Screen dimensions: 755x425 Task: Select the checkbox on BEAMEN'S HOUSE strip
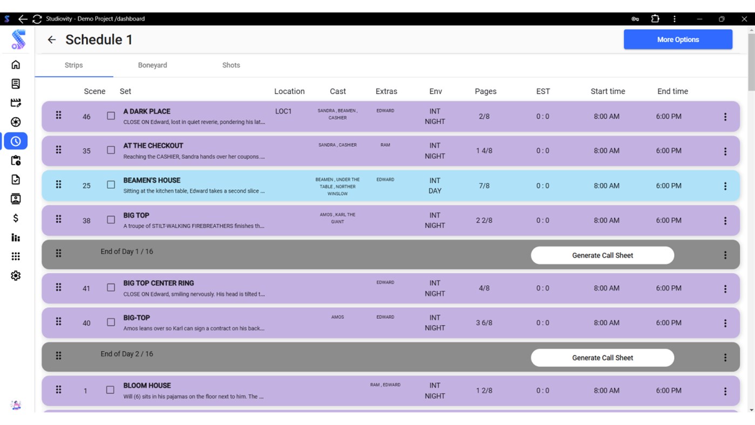pyautogui.click(x=111, y=184)
